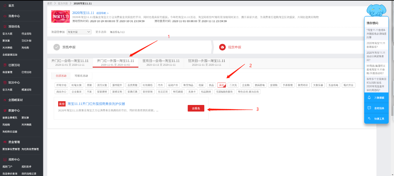
Task: Click the 返回导航 link
Action: pyautogui.click(x=102, y=13)
